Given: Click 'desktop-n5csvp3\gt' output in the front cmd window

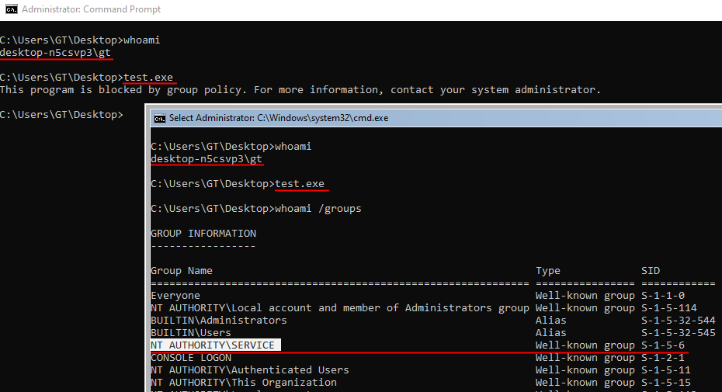Looking at the screenshot, I should click(207, 159).
